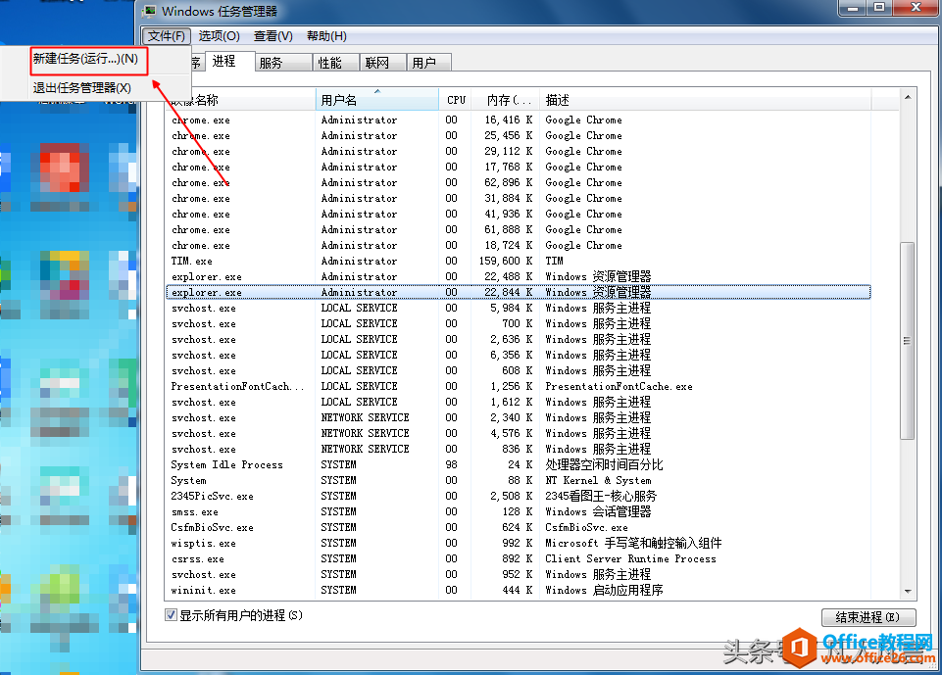Select the wisptis.exe process row
This screenshot has height=675, width=942.
(x=518, y=543)
